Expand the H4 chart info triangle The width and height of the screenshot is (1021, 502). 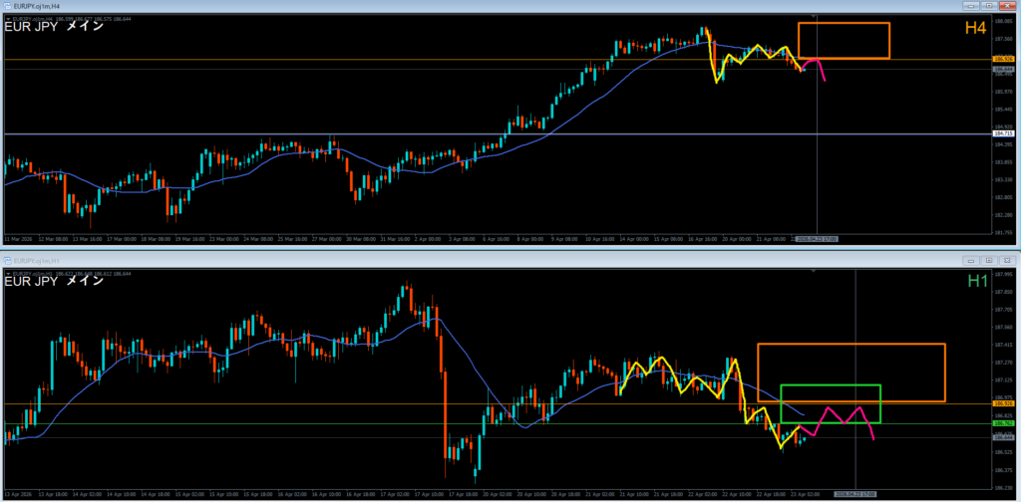click(x=8, y=20)
